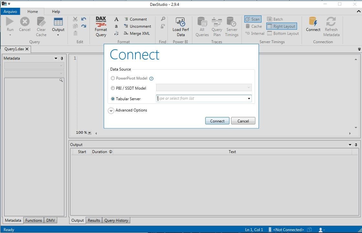Image resolution: width=362 pixels, height=233 pixels.
Task: Click the Server Timings trace icon
Action: [x=231, y=21]
